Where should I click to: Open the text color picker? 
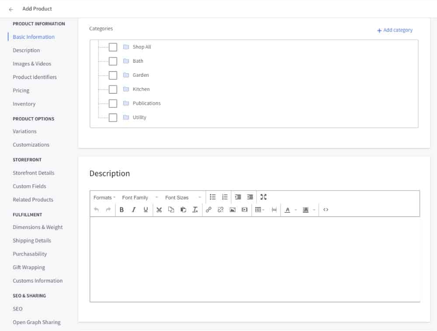click(x=288, y=210)
